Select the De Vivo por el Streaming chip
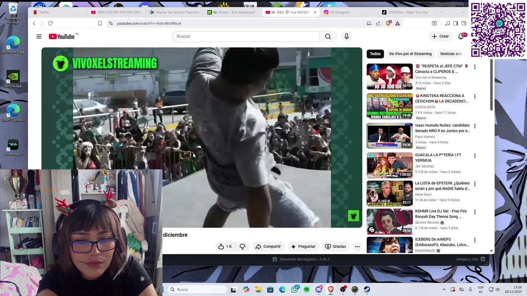 tap(410, 54)
